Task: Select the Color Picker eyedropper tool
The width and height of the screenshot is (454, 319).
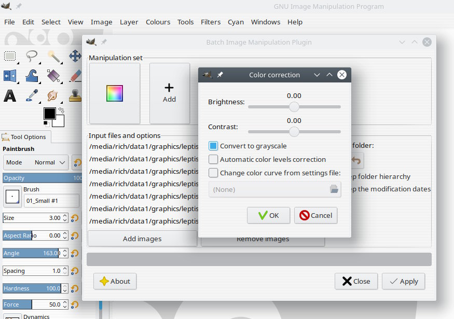Action: tap(32, 96)
